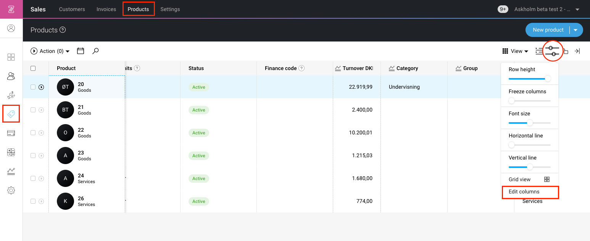Screen dimensions: 590x241
Task: Click the 9+ notifications badge
Action: [503, 9]
